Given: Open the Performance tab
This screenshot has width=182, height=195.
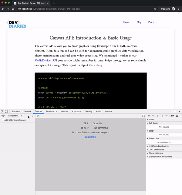Looking at the screenshot, I should [x=51, y=111].
